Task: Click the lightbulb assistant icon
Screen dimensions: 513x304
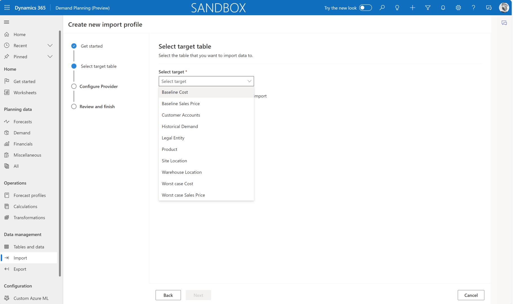Action: pyautogui.click(x=397, y=8)
